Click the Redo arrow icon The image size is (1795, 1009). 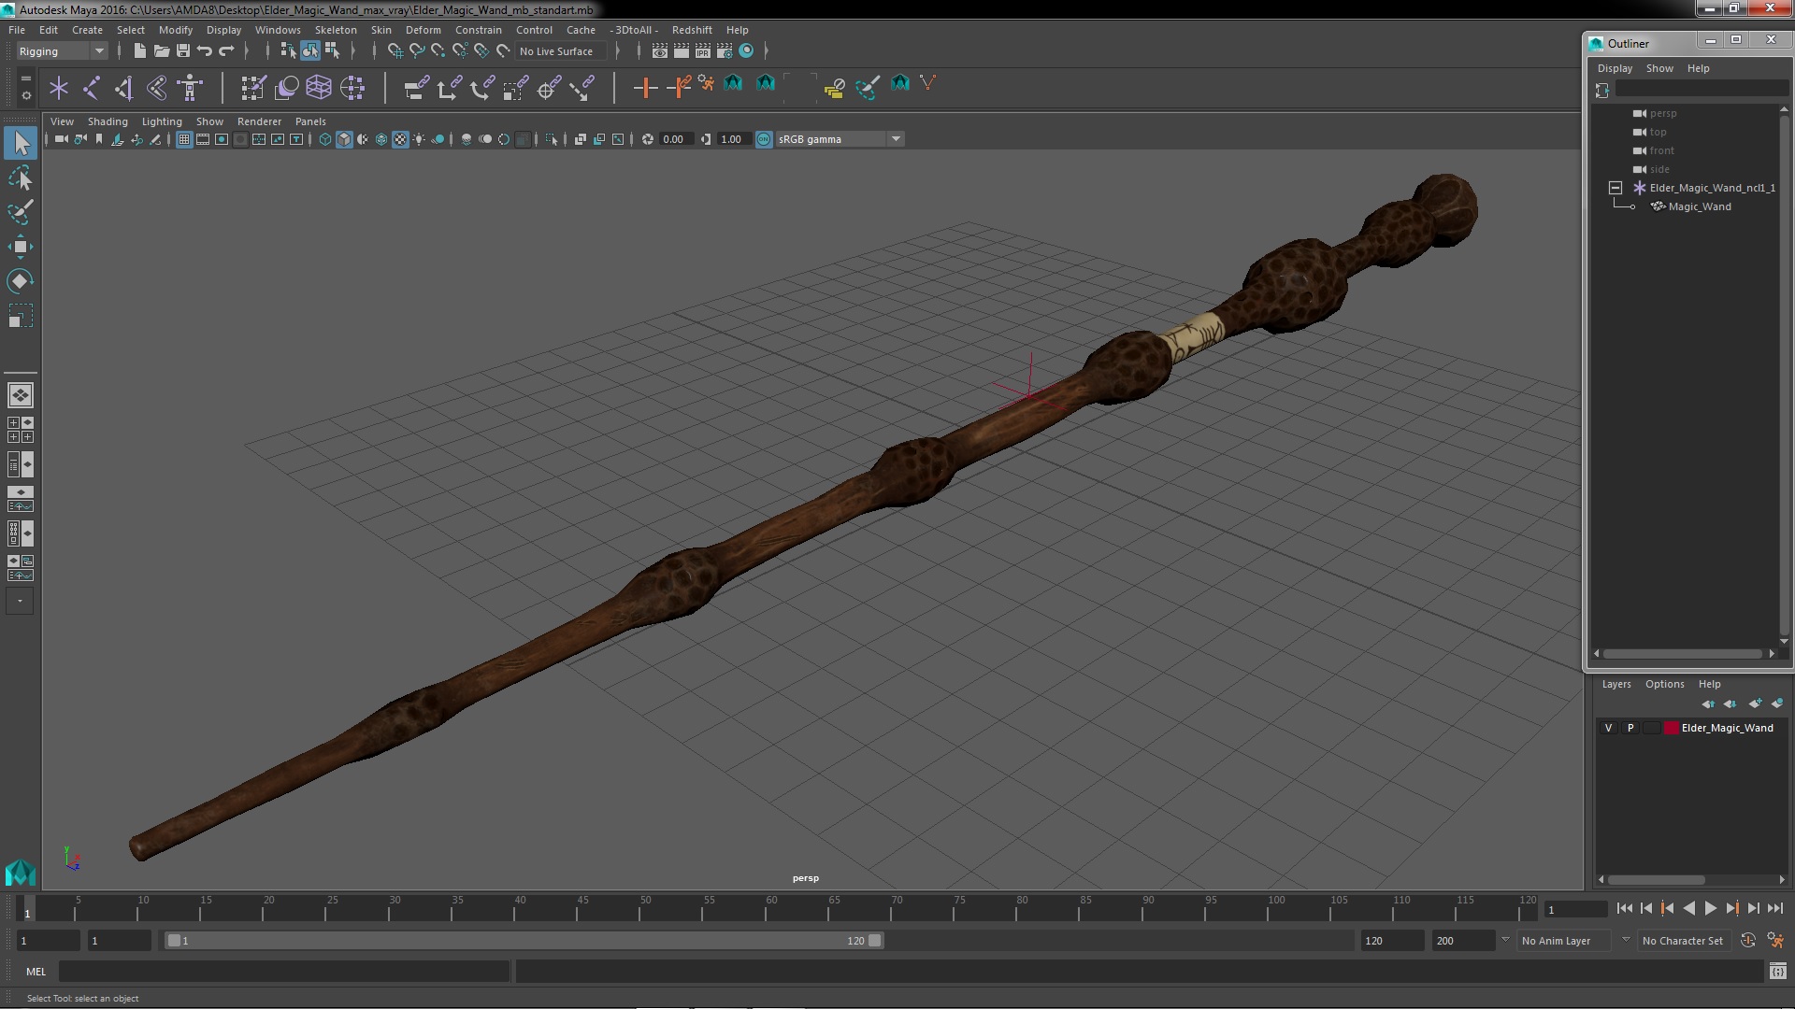(226, 50)
